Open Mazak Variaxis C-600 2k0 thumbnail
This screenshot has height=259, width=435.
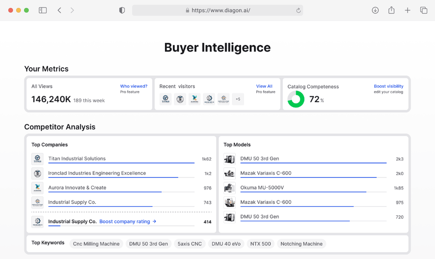pos(229,173)
